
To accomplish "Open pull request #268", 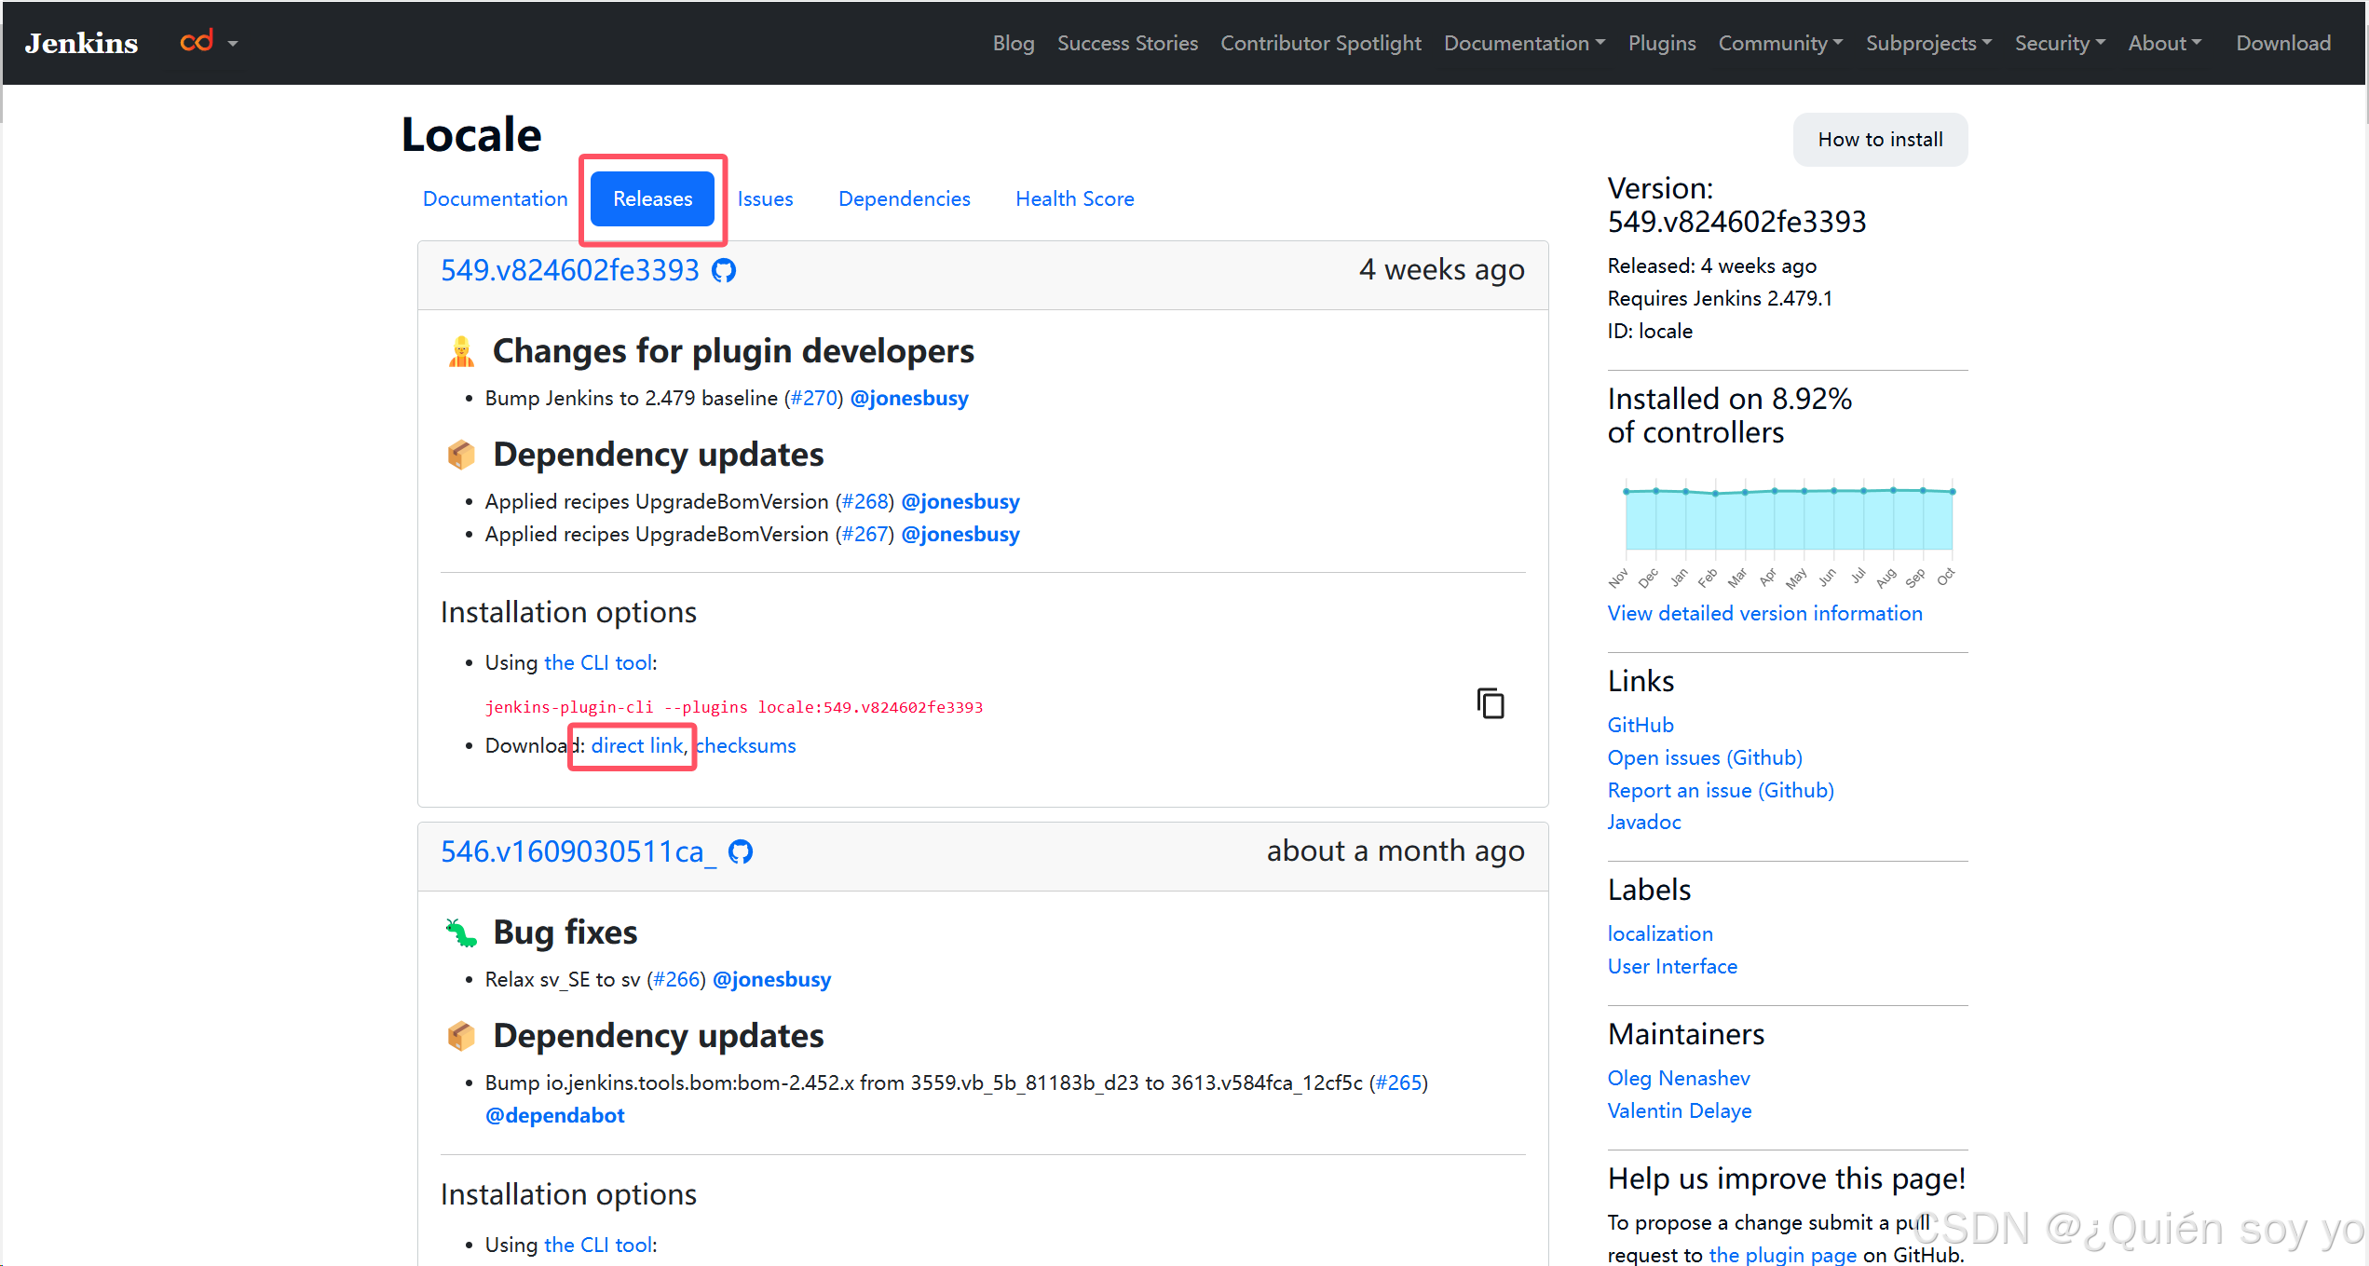I will click(865, 501).
